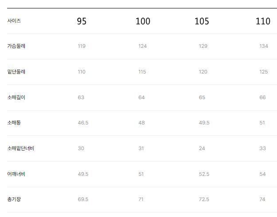Click the size 95 column header
Image resolution: width=277 pixels, height=217 pixels.
click(82, 21)
